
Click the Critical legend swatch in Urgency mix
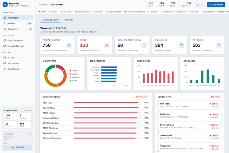coord(70,71)
